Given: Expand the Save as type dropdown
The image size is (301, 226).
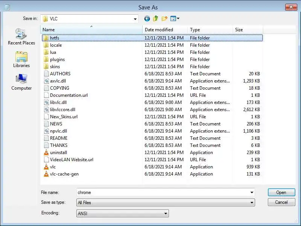Looking at the screenshot, I should click(252, 203).
